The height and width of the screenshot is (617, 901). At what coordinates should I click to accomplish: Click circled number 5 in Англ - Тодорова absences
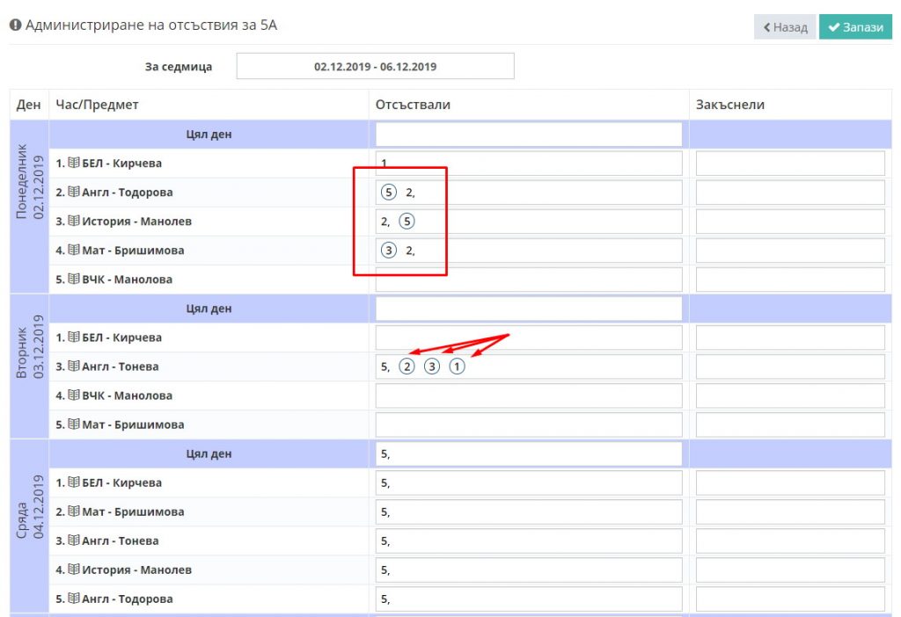(389, 192)
